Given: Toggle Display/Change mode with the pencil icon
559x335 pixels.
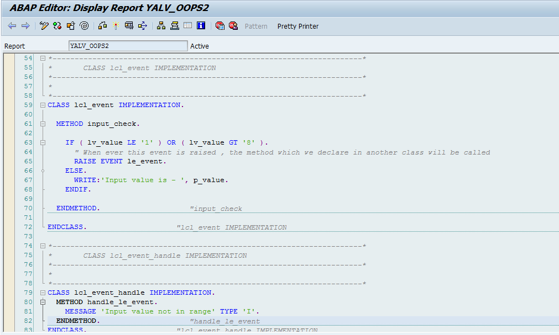Looking at the screenshot, I should click(44, 26).
